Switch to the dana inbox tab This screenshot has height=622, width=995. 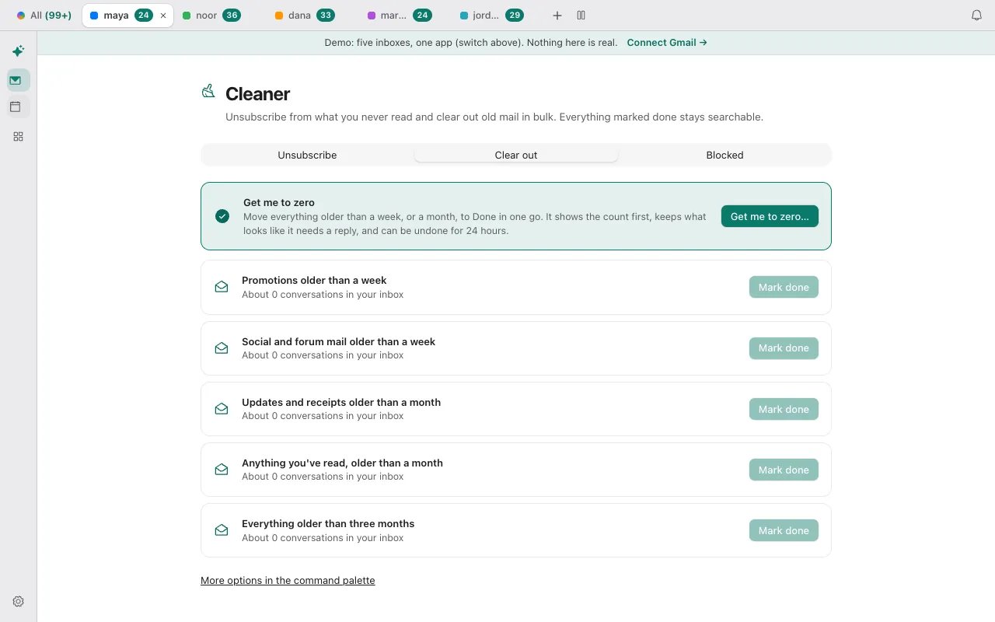[305, 16]
